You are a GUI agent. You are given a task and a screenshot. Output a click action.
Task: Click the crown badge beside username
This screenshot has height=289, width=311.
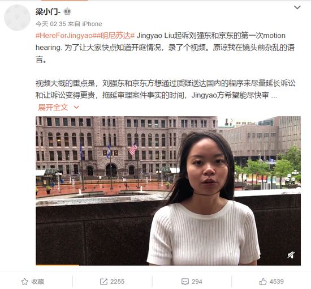point(67,12)
